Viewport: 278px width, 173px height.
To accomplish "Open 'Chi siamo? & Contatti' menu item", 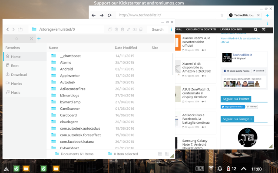I will pyautogui.click(x=201, y=29).
